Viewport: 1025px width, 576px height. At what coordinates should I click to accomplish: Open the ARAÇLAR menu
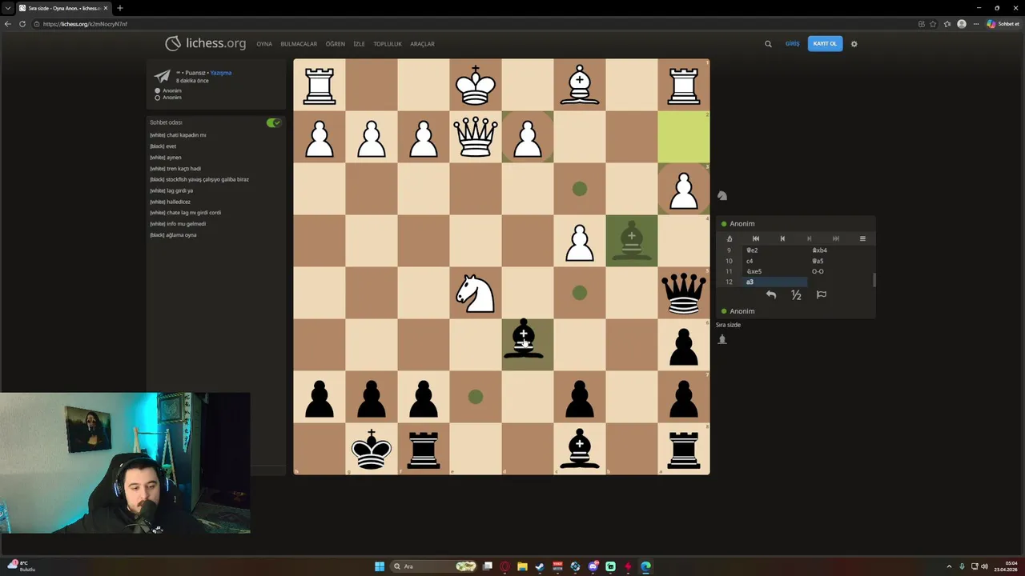(422, 44)
